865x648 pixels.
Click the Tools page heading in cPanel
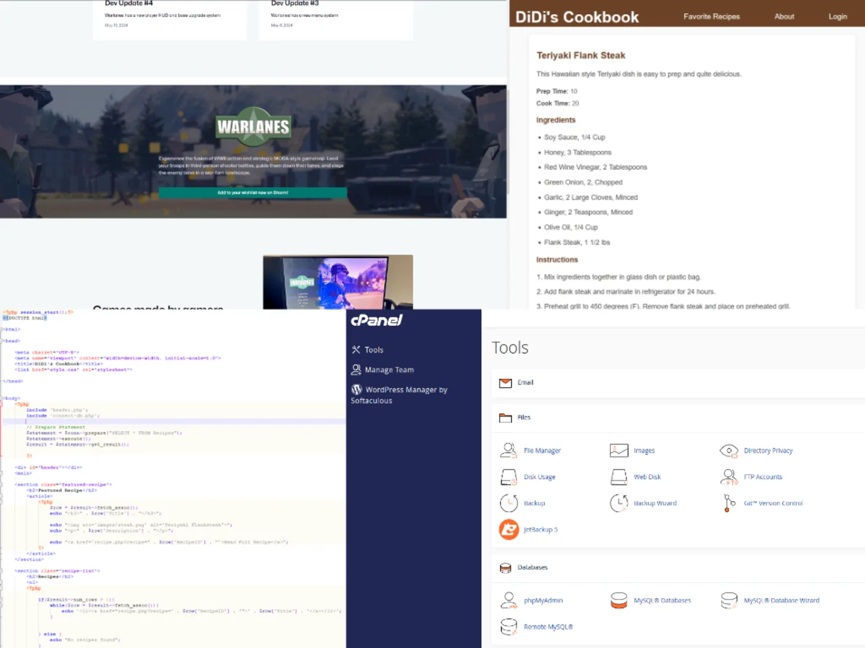point(510,348)
